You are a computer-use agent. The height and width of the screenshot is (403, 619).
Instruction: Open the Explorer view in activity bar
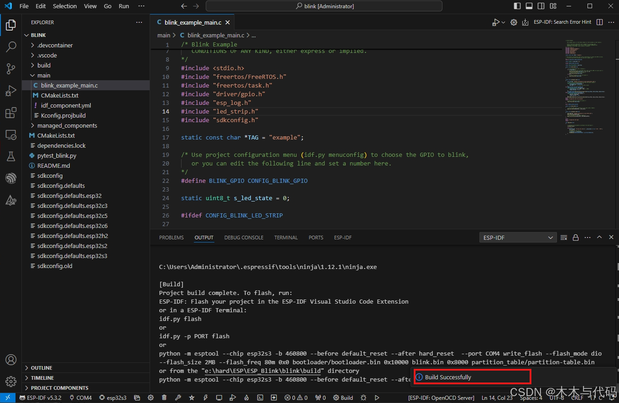11,25
